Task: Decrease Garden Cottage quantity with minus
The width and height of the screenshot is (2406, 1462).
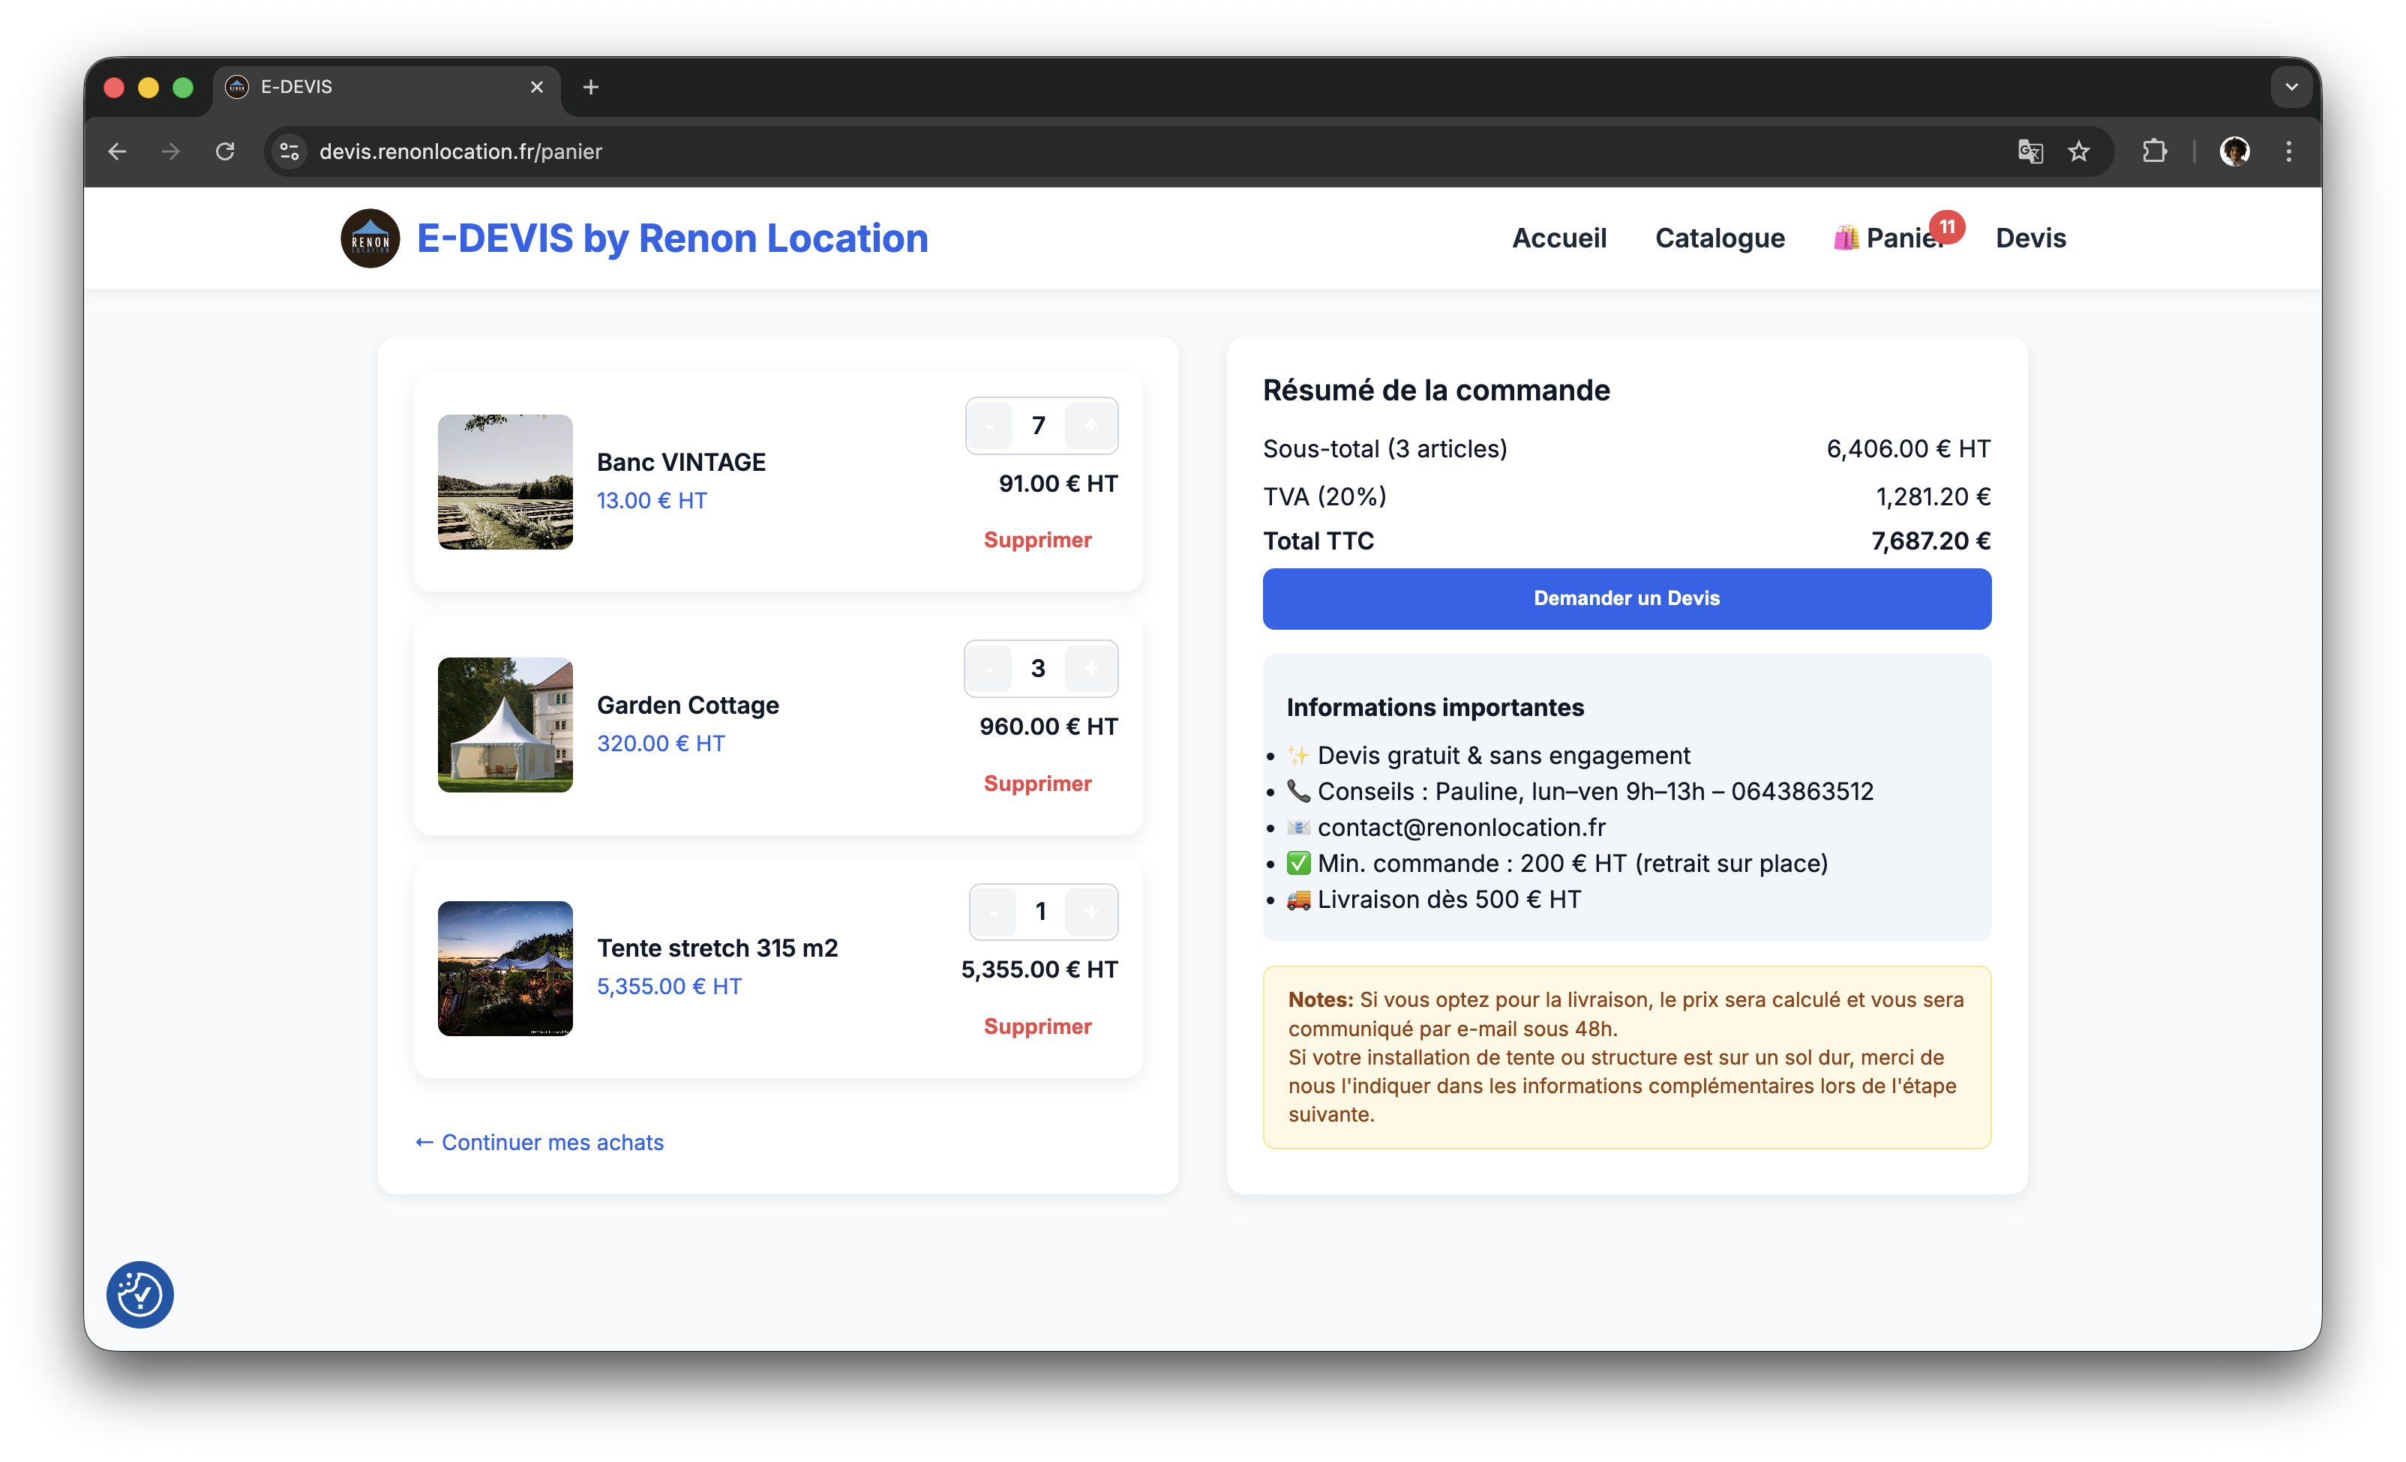Action: coord(989,669)
